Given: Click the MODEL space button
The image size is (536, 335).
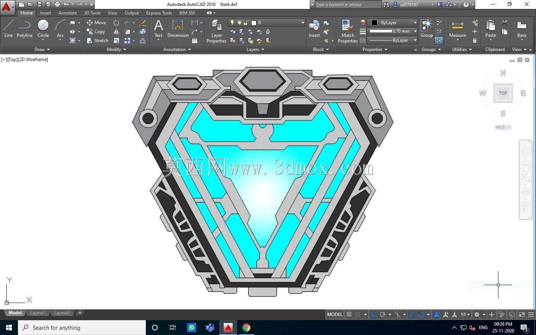Looking at the screenshot, I should [x=335, y=315].
